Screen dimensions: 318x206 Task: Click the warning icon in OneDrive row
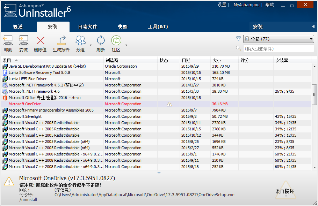click(x=169, y=104)
